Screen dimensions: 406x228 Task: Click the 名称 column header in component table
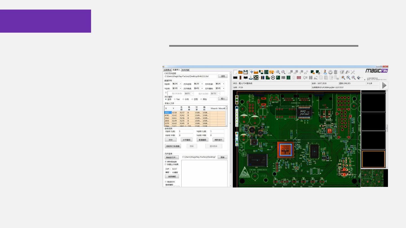click(183, 108)
